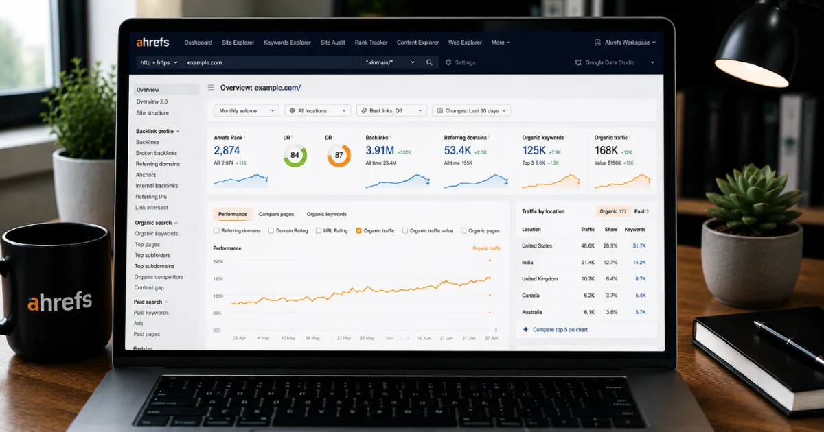
Task: Select the Performance tab
Action: click(x=232, y=214)
